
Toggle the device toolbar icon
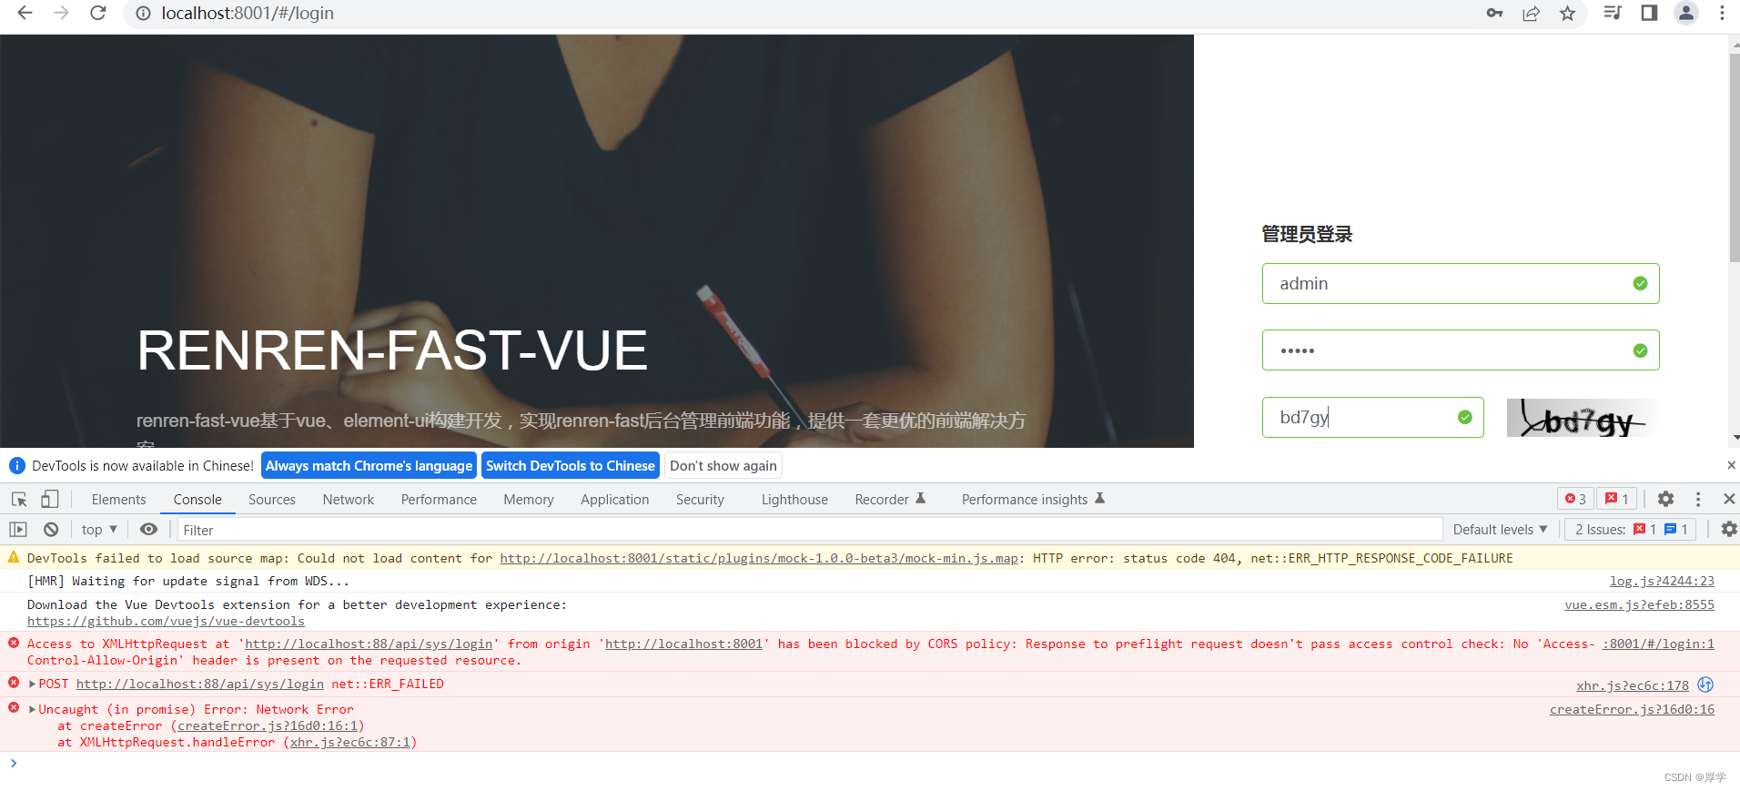(50, 499)
